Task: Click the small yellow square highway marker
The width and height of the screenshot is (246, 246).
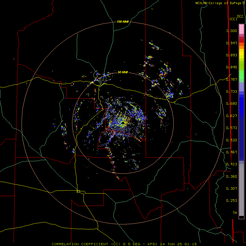Action: (78, 191)
